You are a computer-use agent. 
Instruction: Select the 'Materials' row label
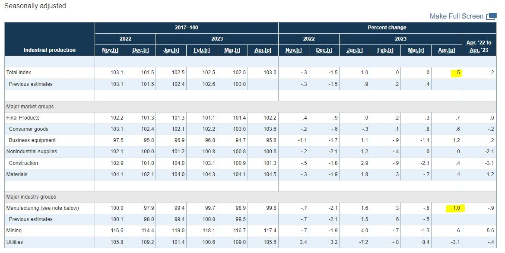(17, 174)
